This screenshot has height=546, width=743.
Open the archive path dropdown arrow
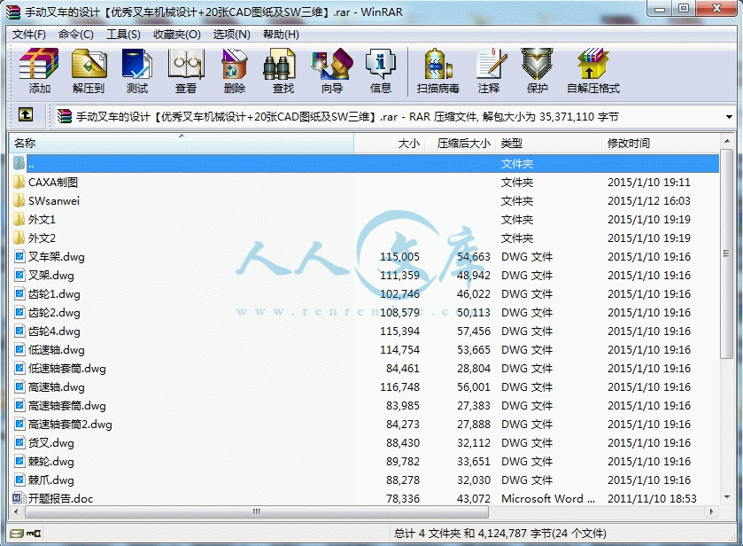tap(729, 117)
